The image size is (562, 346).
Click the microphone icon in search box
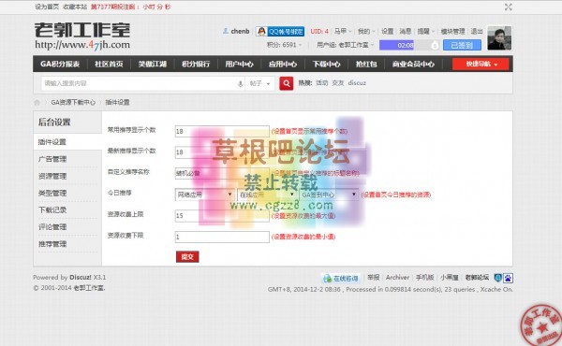click(x=240, y=84)
